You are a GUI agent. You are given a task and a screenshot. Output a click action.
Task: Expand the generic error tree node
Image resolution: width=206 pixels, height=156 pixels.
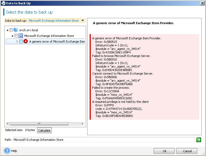coord(17,41)
